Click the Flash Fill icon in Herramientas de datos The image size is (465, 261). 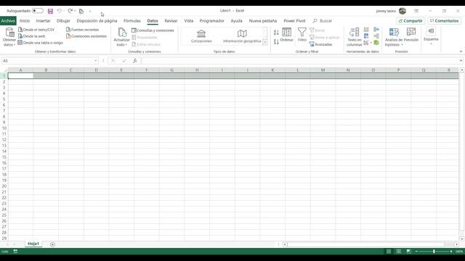366,29
